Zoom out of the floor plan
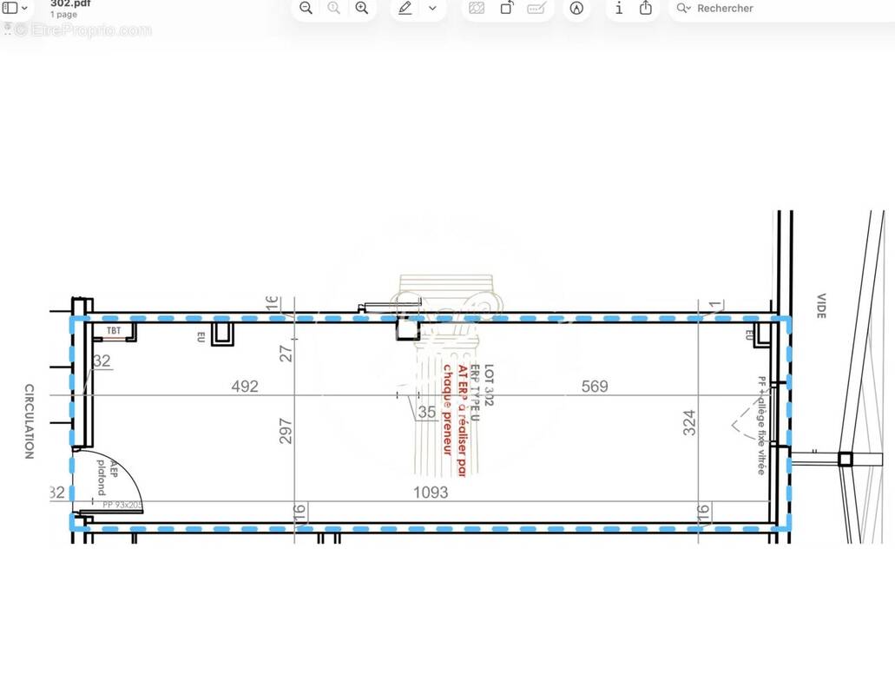895x695 pixels. tap(306, 8)
